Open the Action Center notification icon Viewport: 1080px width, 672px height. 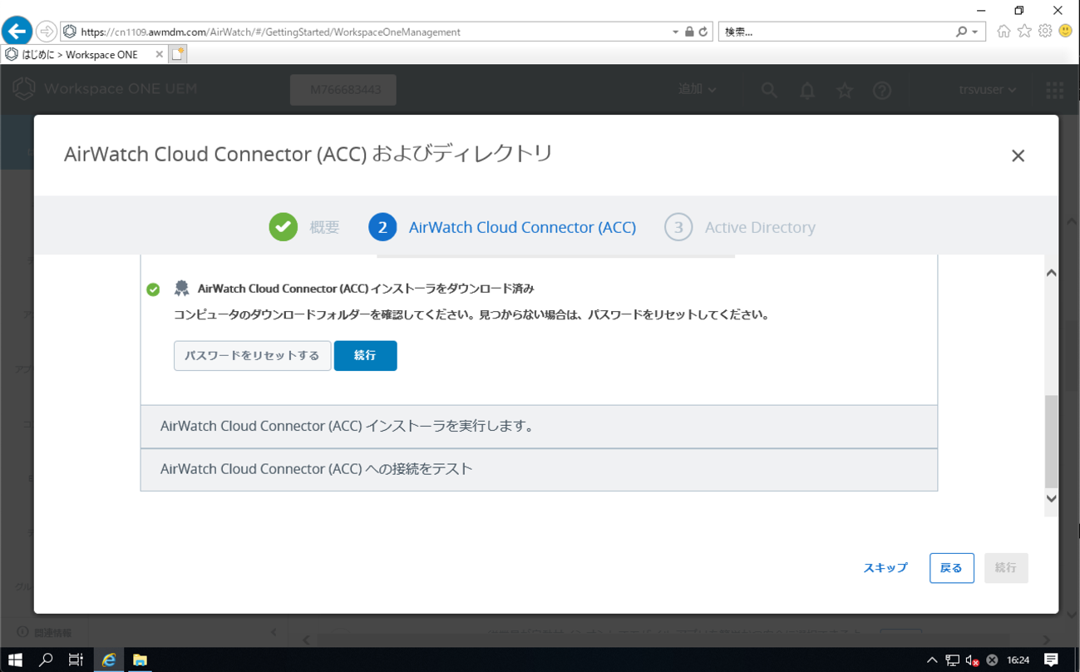click(1051, 660)
